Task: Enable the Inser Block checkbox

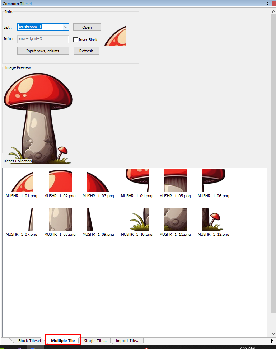Action: tap(76, 40)
